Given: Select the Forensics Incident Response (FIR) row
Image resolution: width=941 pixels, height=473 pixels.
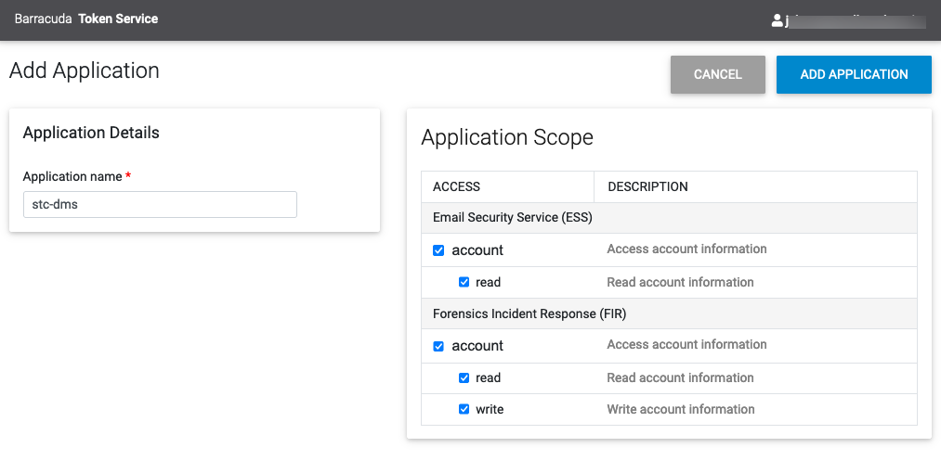Looking at the screenshot, I should coord(529,313).
